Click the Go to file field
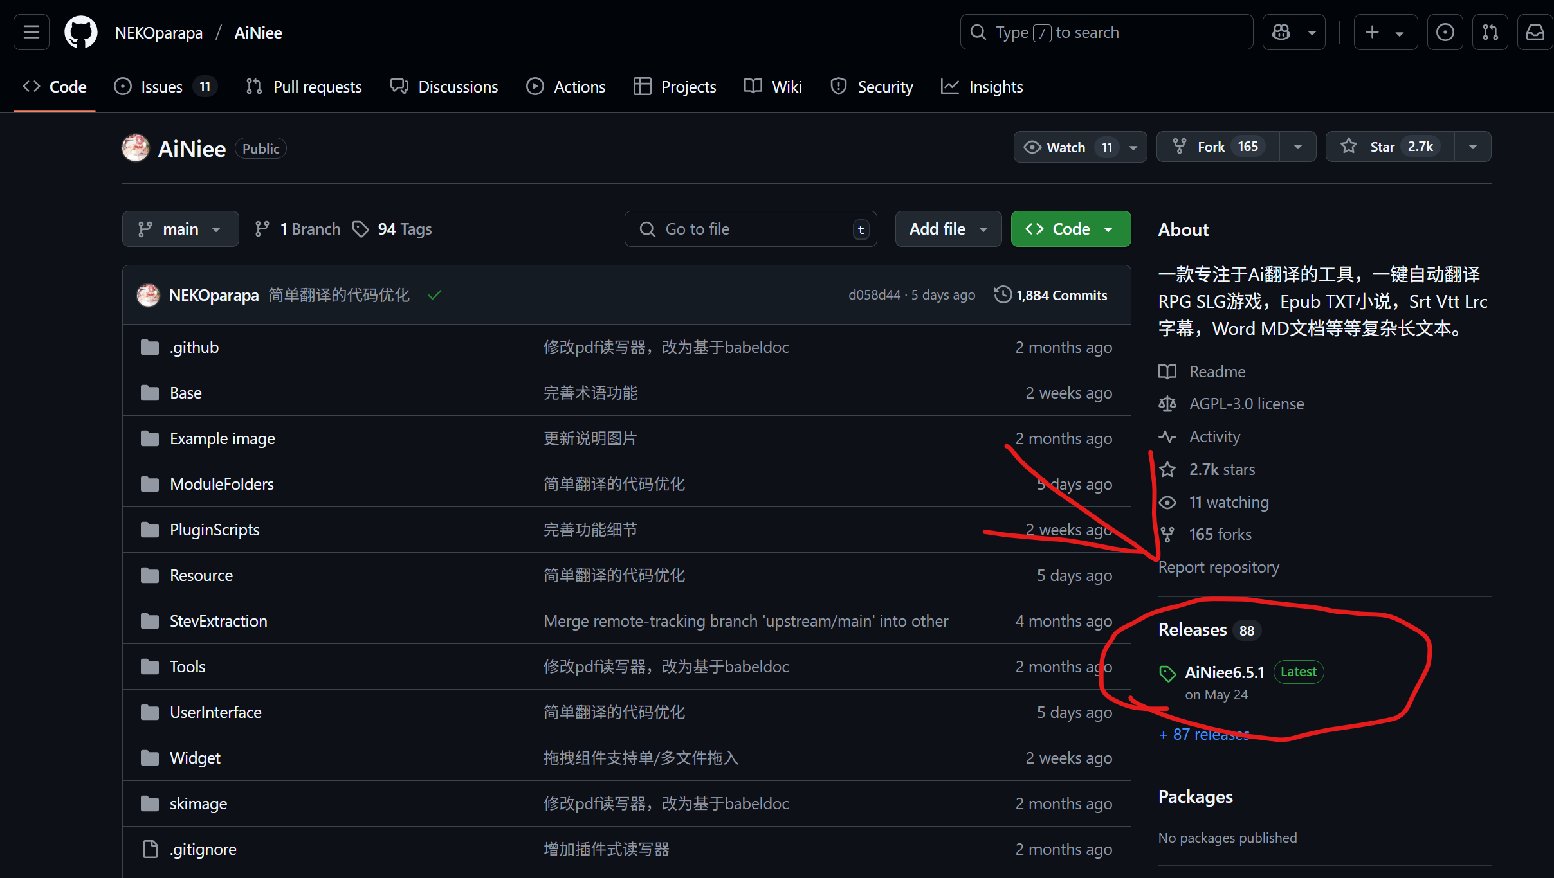The image size is (1554, 878). click(x=751, y=229)
